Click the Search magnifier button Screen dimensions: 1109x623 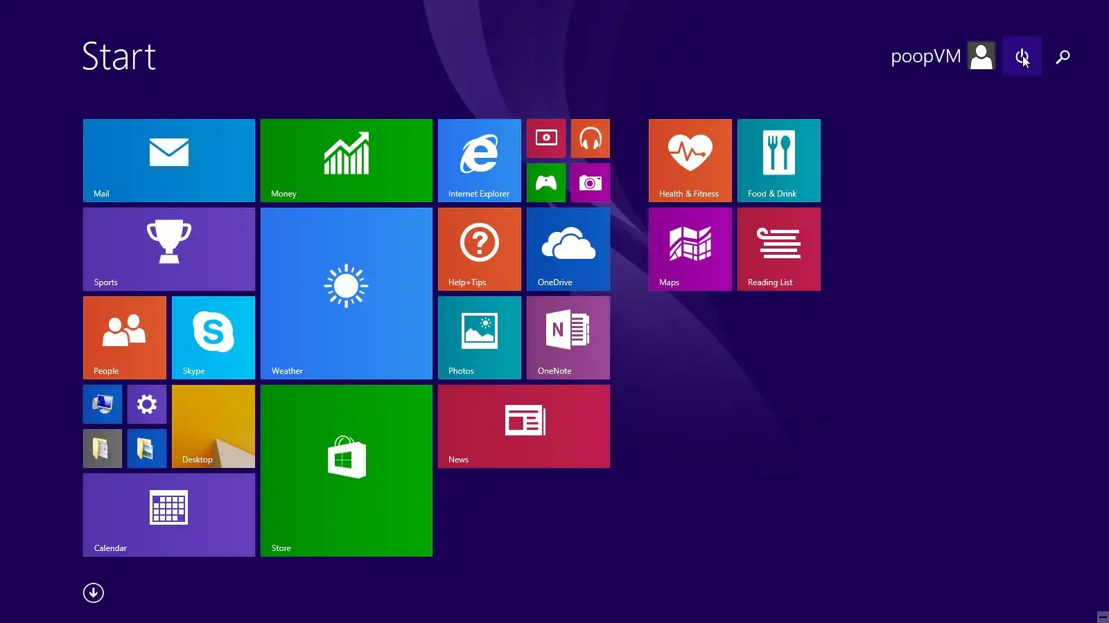1063,57
